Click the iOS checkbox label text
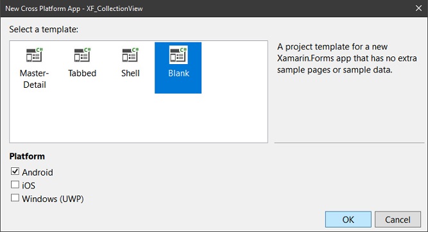The height and width of the screenshot is (232, 428). pos(28,186)
